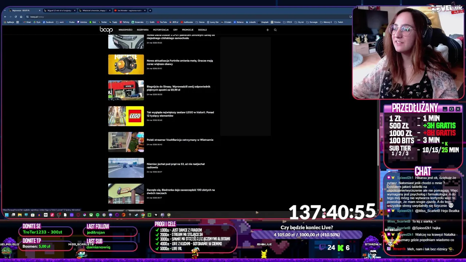Open the Windows Start menu
Screen dimensions: 466x262
tap(7, 215)
